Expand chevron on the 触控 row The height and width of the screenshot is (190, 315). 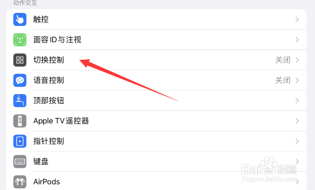(x=297, y=20)
